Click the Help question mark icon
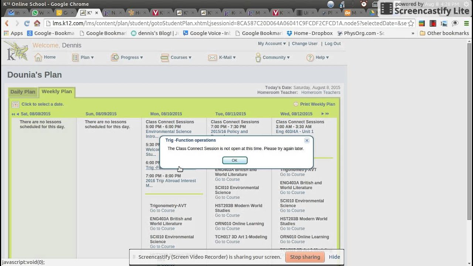 (x=310, y=58)
